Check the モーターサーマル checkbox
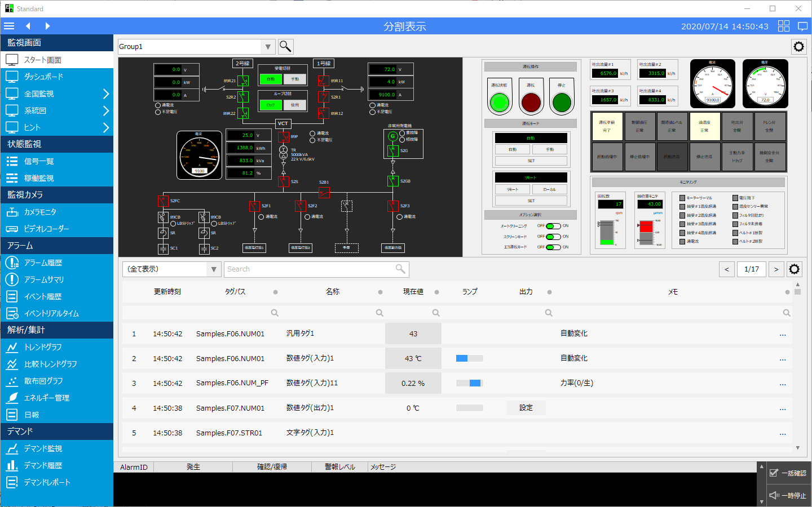812x507 pixels. point(682,198)
